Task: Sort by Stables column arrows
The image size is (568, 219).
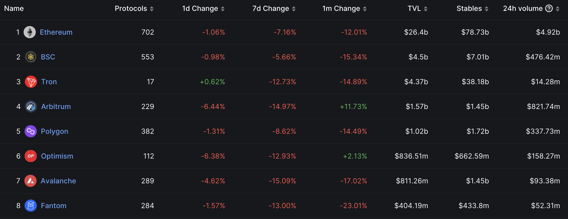Action: coord(487,9)
